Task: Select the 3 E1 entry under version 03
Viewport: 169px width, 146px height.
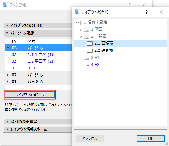Action: (x=38, y=68)
